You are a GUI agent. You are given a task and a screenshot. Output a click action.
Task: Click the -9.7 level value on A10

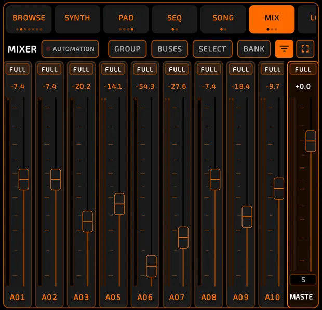[x=273, y=86]
